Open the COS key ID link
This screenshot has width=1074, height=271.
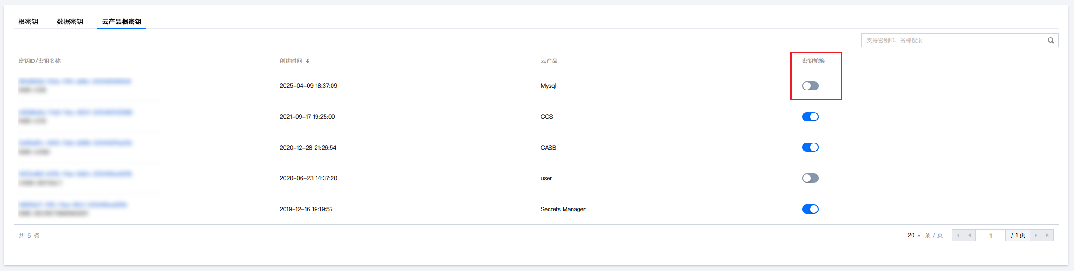coord(76,113)
